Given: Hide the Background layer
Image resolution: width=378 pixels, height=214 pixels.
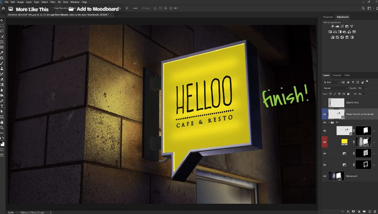Looking at the screenshot, I should pos(325,176).
